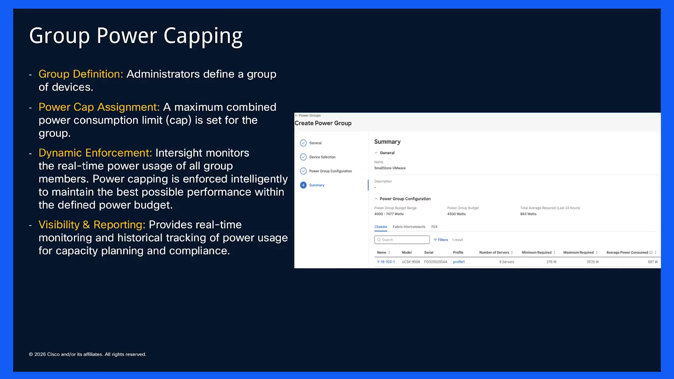Click the Power Group Configuration step checkmark
Screen dimensions: 674x379
point(303,171)
